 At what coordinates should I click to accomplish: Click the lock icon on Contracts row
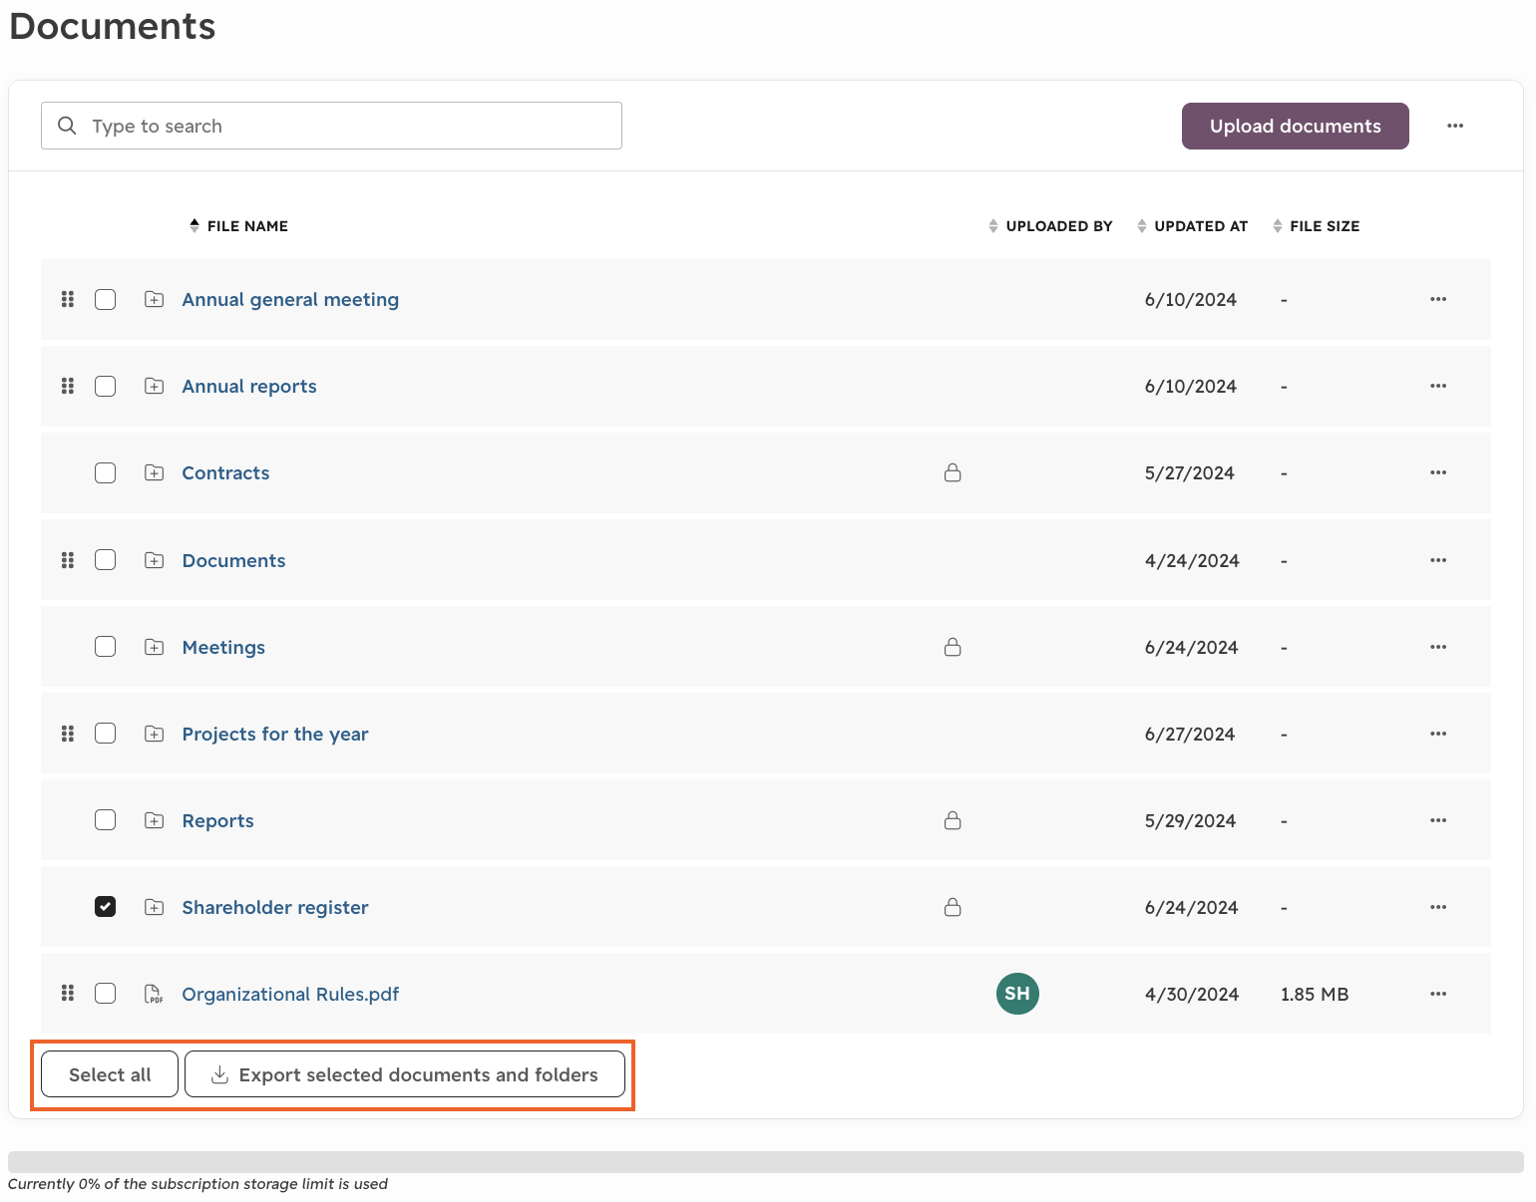953,472
